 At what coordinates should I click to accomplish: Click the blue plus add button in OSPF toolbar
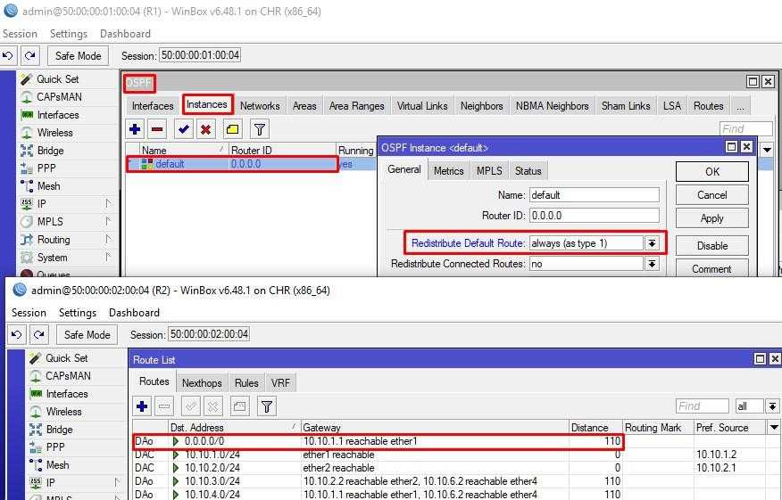136,129
